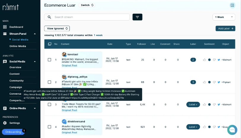This screenshot has height=138, width=241.
Task: Open Original Post link for direktversand
Action: click(69, 132)
